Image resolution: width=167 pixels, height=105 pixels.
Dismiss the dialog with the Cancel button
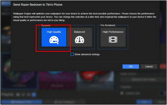point(149,66)
